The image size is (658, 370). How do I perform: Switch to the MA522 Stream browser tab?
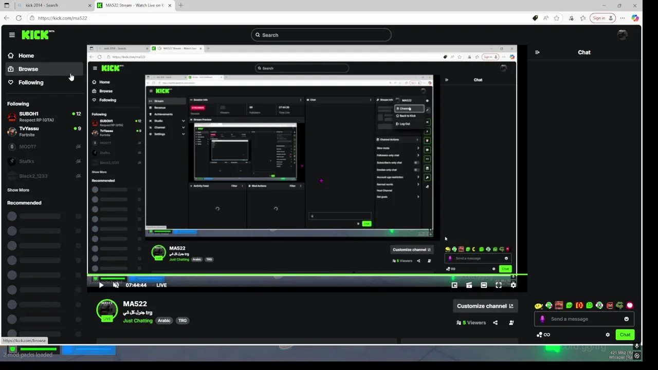[x=135, y=5]
